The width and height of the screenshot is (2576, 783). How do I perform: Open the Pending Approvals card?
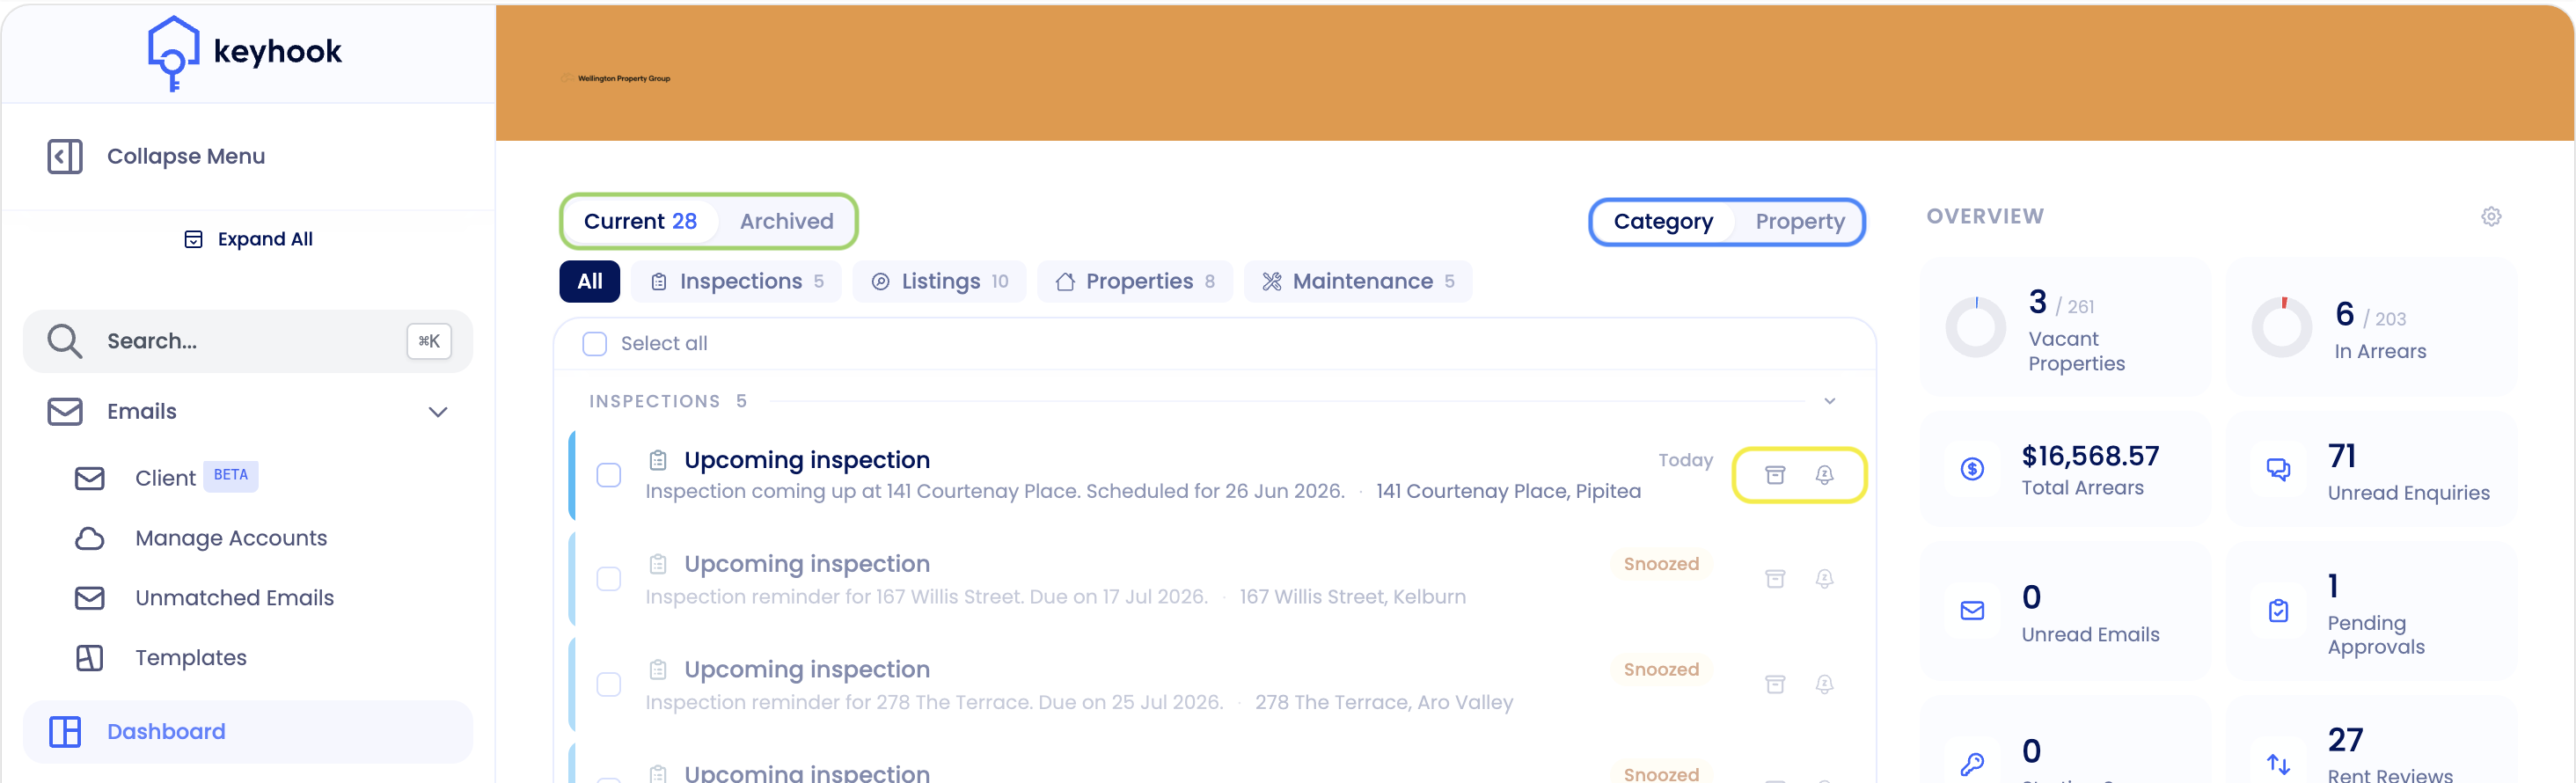coord(2371,611)
